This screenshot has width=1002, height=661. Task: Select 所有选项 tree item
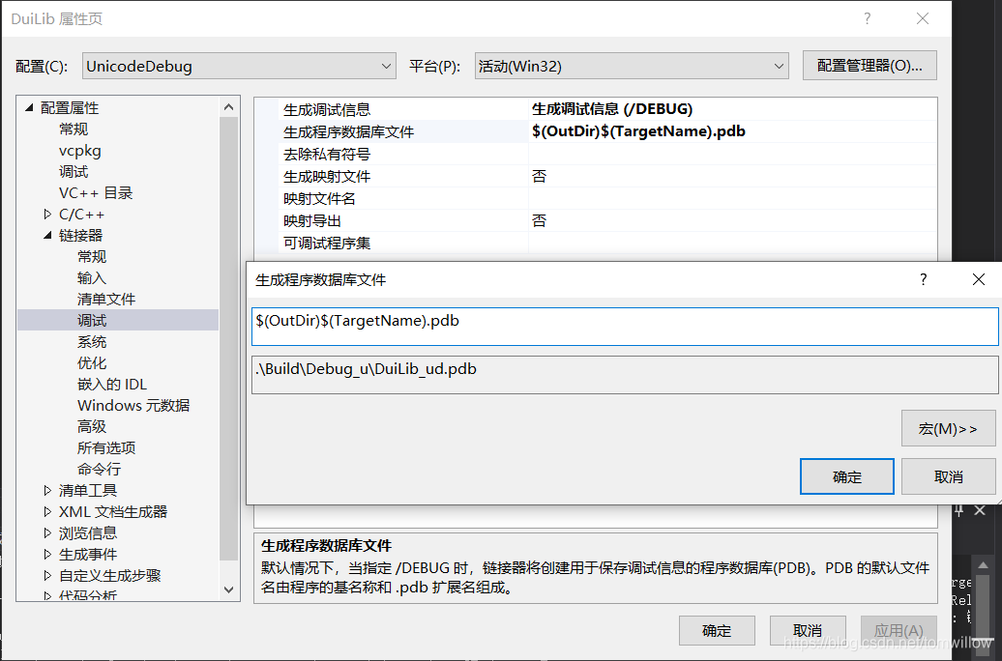106,447
